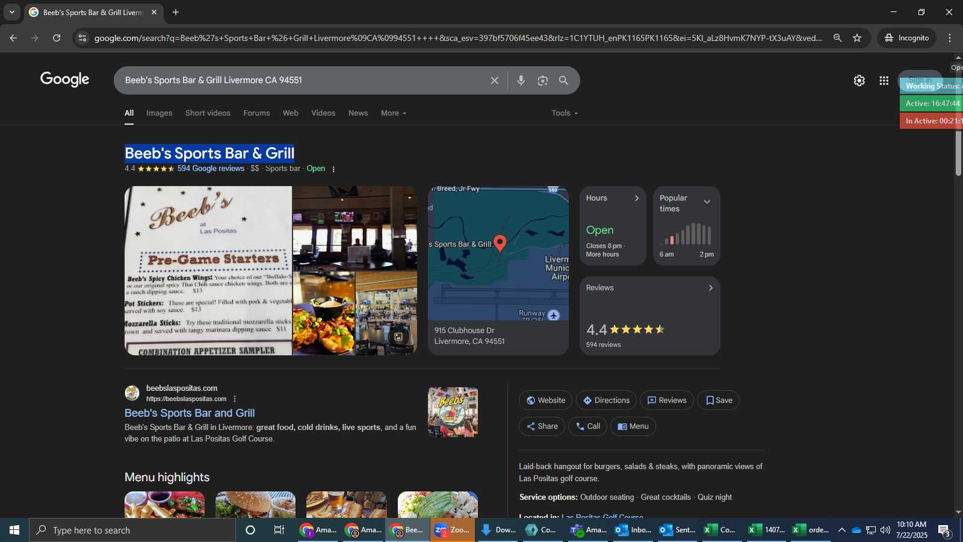Click the magnifier search button

(563, 80)
